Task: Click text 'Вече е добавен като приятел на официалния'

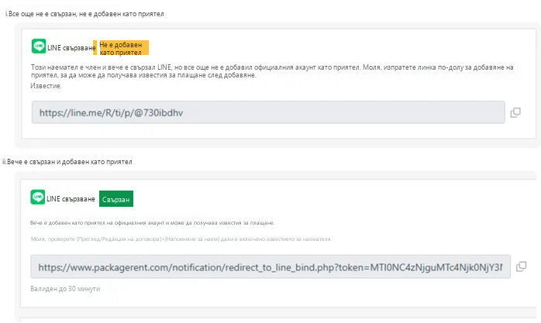Action: point(152,222)
